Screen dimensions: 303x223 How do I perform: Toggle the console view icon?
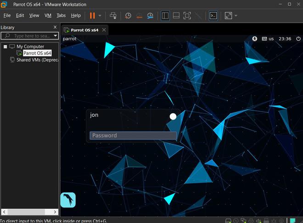[x=213, y=16]
